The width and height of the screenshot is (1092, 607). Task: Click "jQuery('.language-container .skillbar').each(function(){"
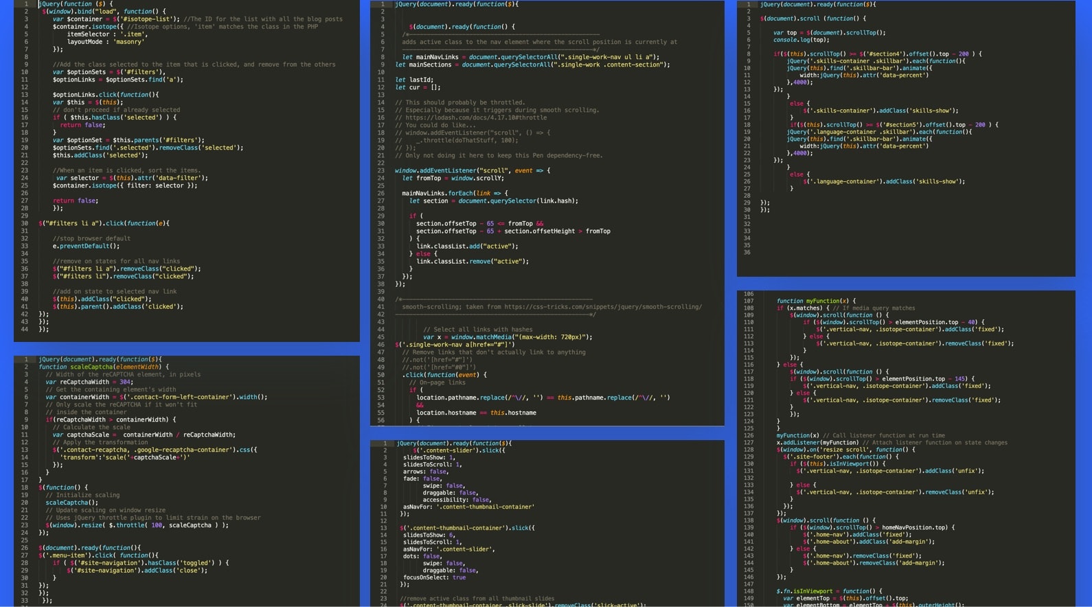[x=880, y=132]
